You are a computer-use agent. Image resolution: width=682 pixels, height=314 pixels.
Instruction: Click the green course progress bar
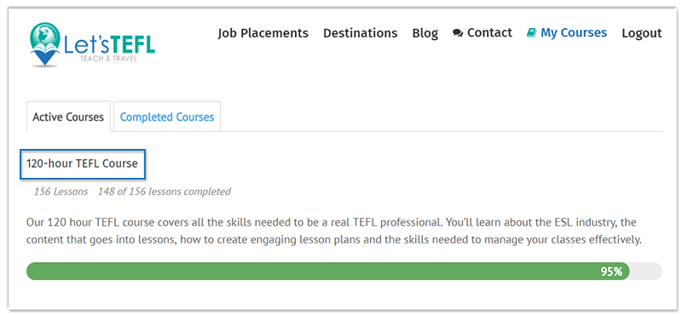327,271
